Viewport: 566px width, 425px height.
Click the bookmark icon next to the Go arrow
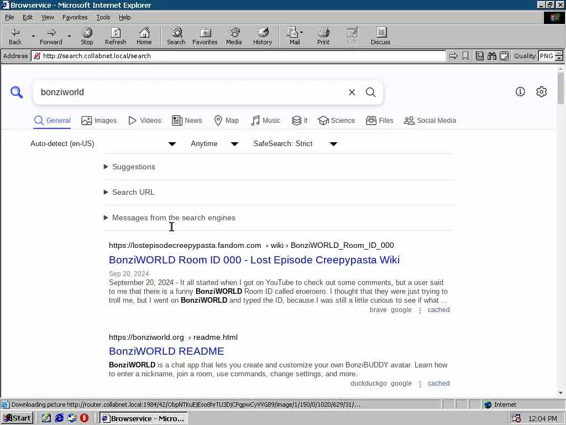[465, 56]
